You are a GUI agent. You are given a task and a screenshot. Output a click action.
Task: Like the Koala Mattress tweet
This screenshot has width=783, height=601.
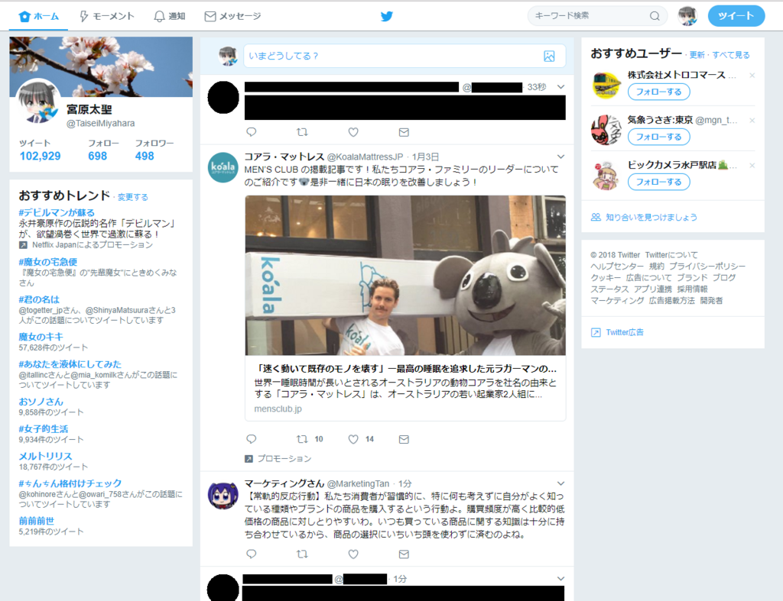coord(353,439)
